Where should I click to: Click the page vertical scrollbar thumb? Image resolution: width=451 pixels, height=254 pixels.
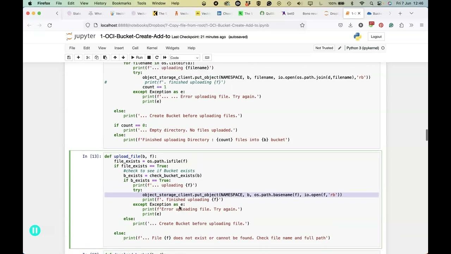[427, 135]
